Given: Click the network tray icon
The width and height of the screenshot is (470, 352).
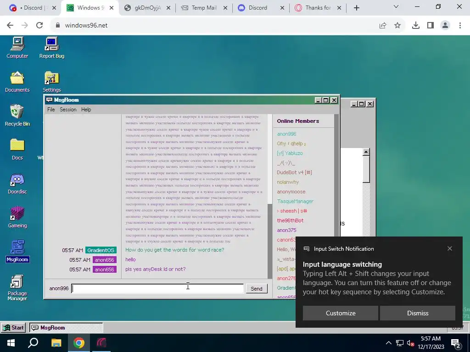Looking at the screenshot, I should pyautogui.click(x=400, y=343).
